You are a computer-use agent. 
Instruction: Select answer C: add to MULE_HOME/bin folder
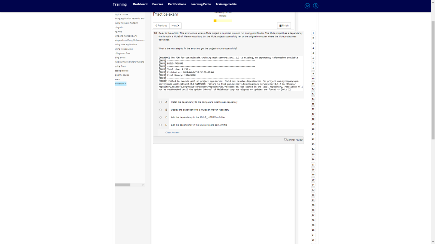tap(160, 117)
